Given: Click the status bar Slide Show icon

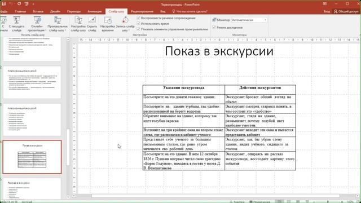Looking at the screenshot, I should [x=307, y=202].
